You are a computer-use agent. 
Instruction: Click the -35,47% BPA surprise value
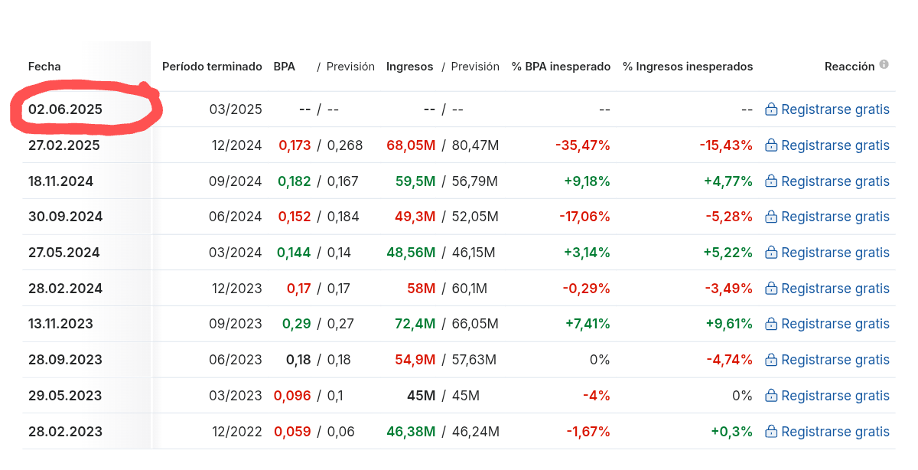pyautogui.click(x=583, y=145)
